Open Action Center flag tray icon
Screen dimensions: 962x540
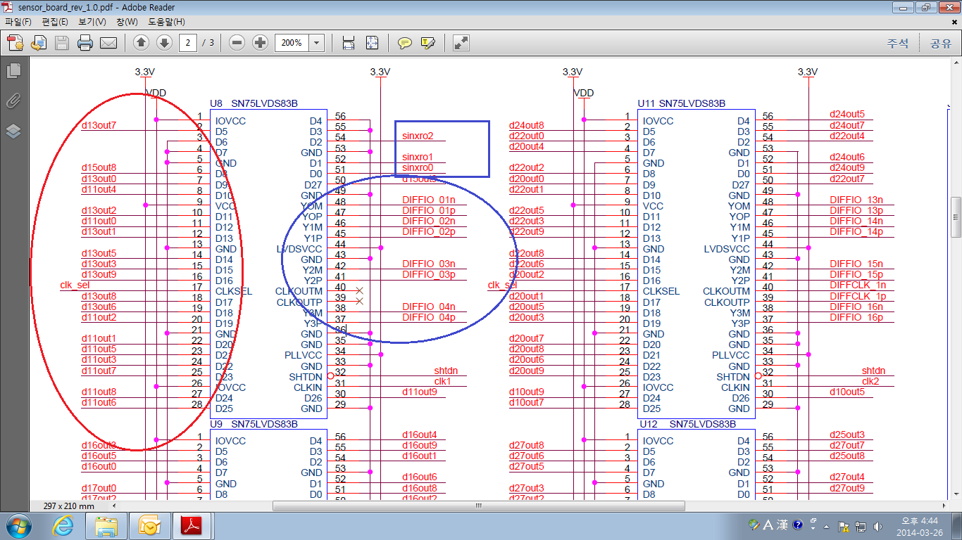844,526
